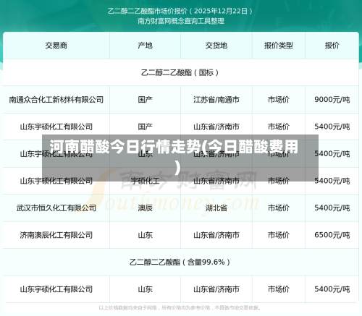The width and height of the screenshot is (362, 316).
Task: Click the 湖北省 delivery location cell
Action: coord(216,208)
